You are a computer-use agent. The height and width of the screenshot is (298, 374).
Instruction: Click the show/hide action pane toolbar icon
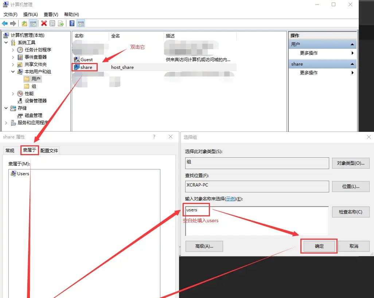click(81, 23)
